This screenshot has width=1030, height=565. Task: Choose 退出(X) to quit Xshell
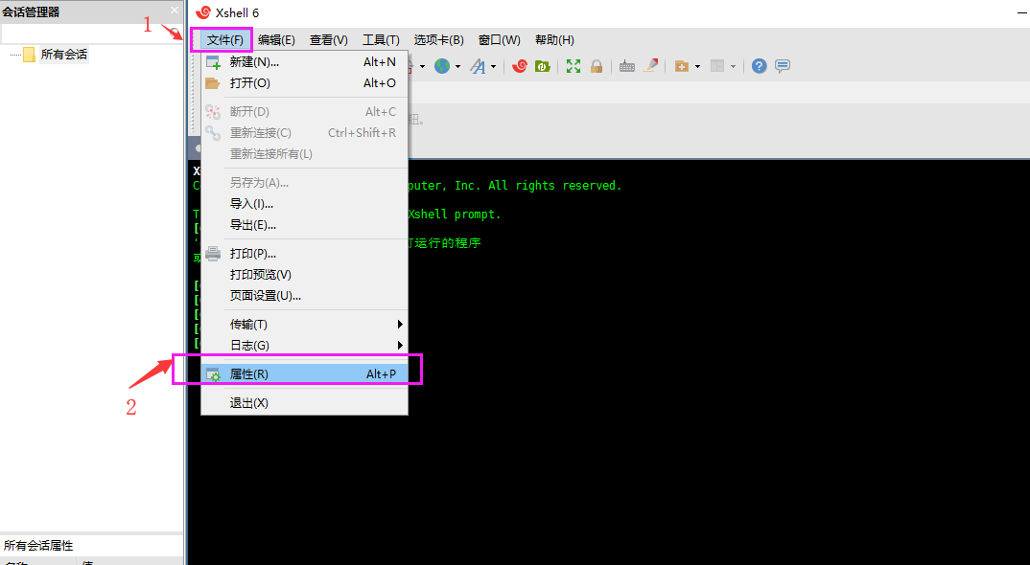304,403
